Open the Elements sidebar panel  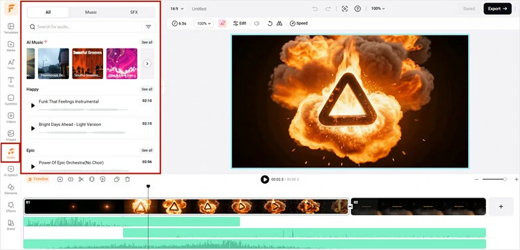pos(11,189)
